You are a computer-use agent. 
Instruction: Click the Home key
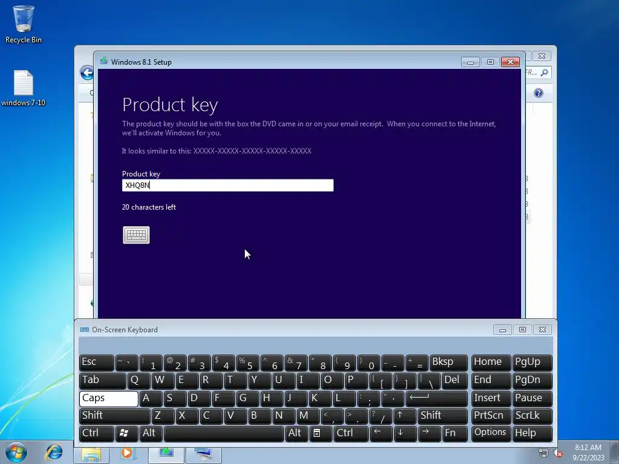[491, 362]
